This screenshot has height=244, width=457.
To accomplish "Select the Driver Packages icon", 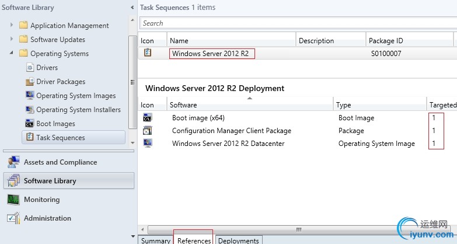I will click(x=30, y=82).
